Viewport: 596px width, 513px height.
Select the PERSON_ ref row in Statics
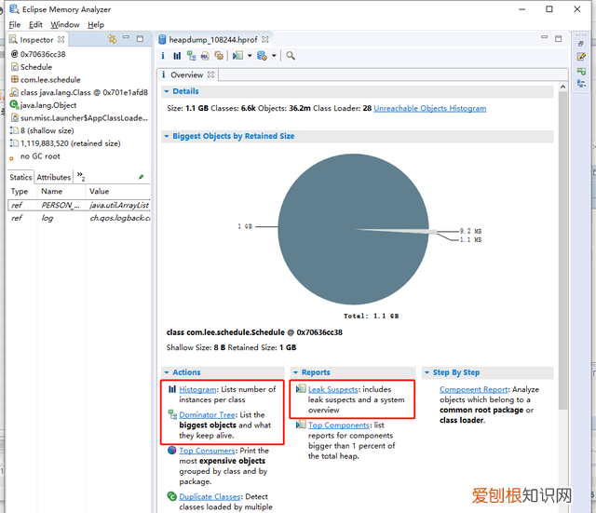[x=79, y=205]
